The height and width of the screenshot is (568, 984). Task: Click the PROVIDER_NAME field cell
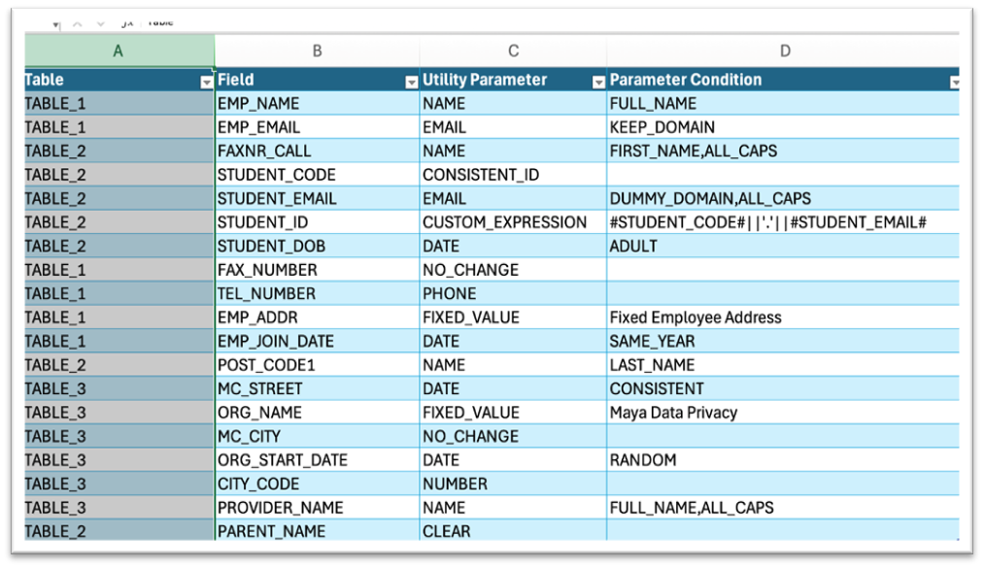point(279,508)
